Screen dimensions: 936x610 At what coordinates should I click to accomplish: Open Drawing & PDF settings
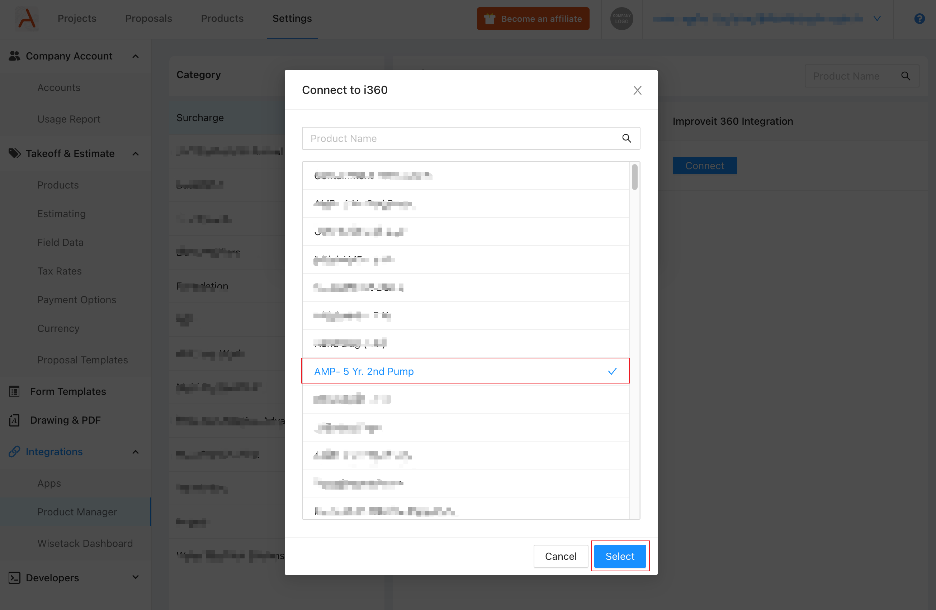pos(66,420)
